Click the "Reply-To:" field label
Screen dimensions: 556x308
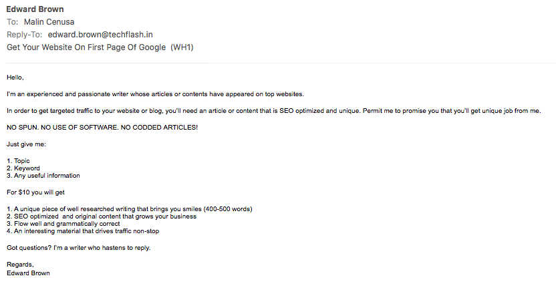tap(25, 35)
